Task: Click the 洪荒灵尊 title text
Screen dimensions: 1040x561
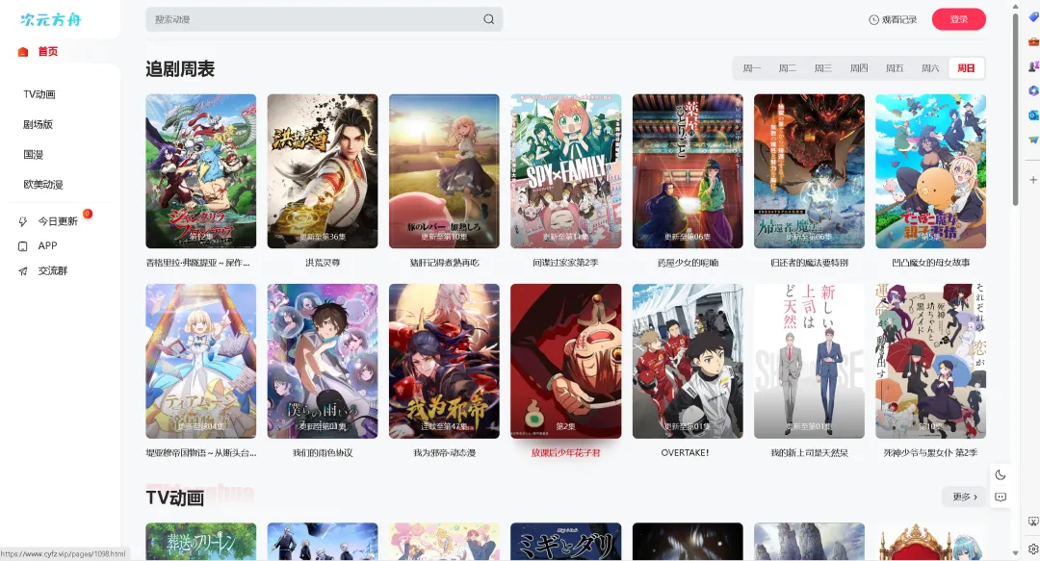Action: click(x=323, y=264)
